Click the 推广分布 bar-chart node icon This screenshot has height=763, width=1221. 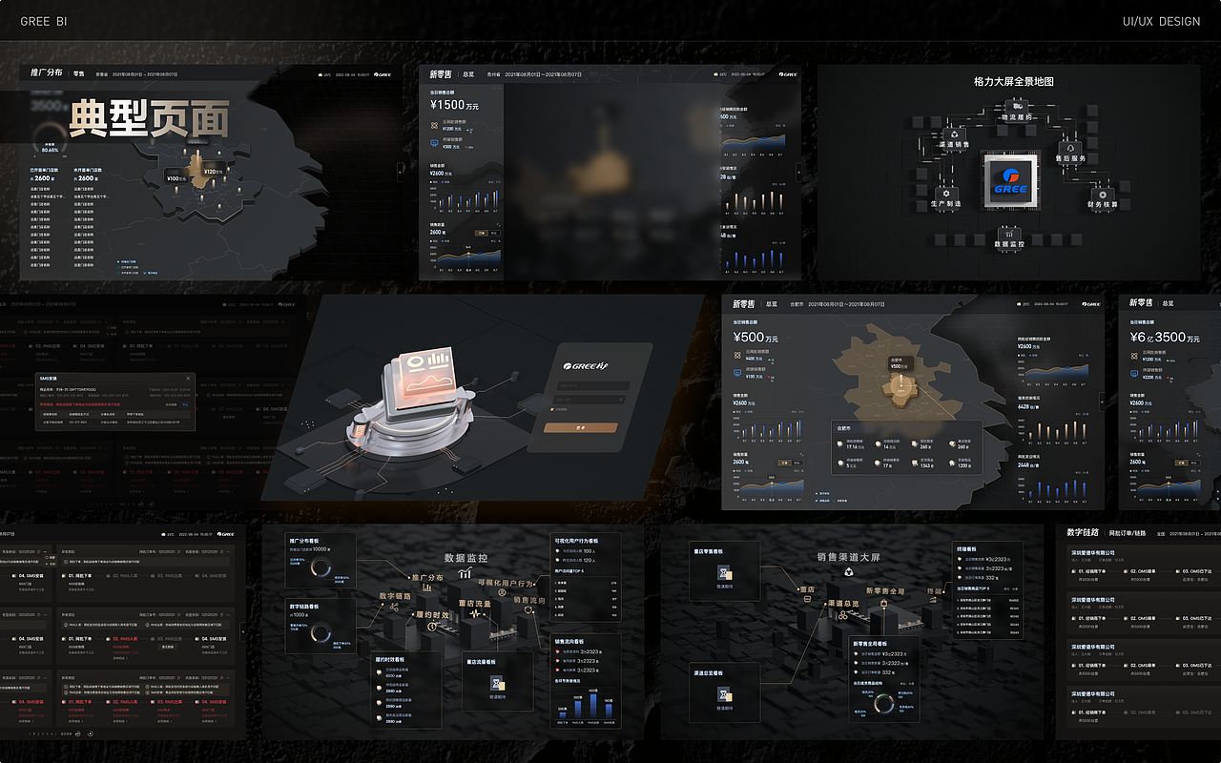[x=427, y=588]
